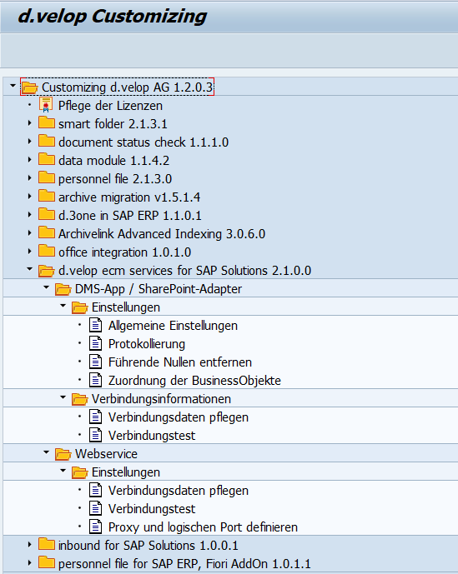The width and height of the screenshot is (458, 574).
Task: Select Verbindungsdaten pflegen under Verbindungsinformationen
Action: (x=179, y=417)
